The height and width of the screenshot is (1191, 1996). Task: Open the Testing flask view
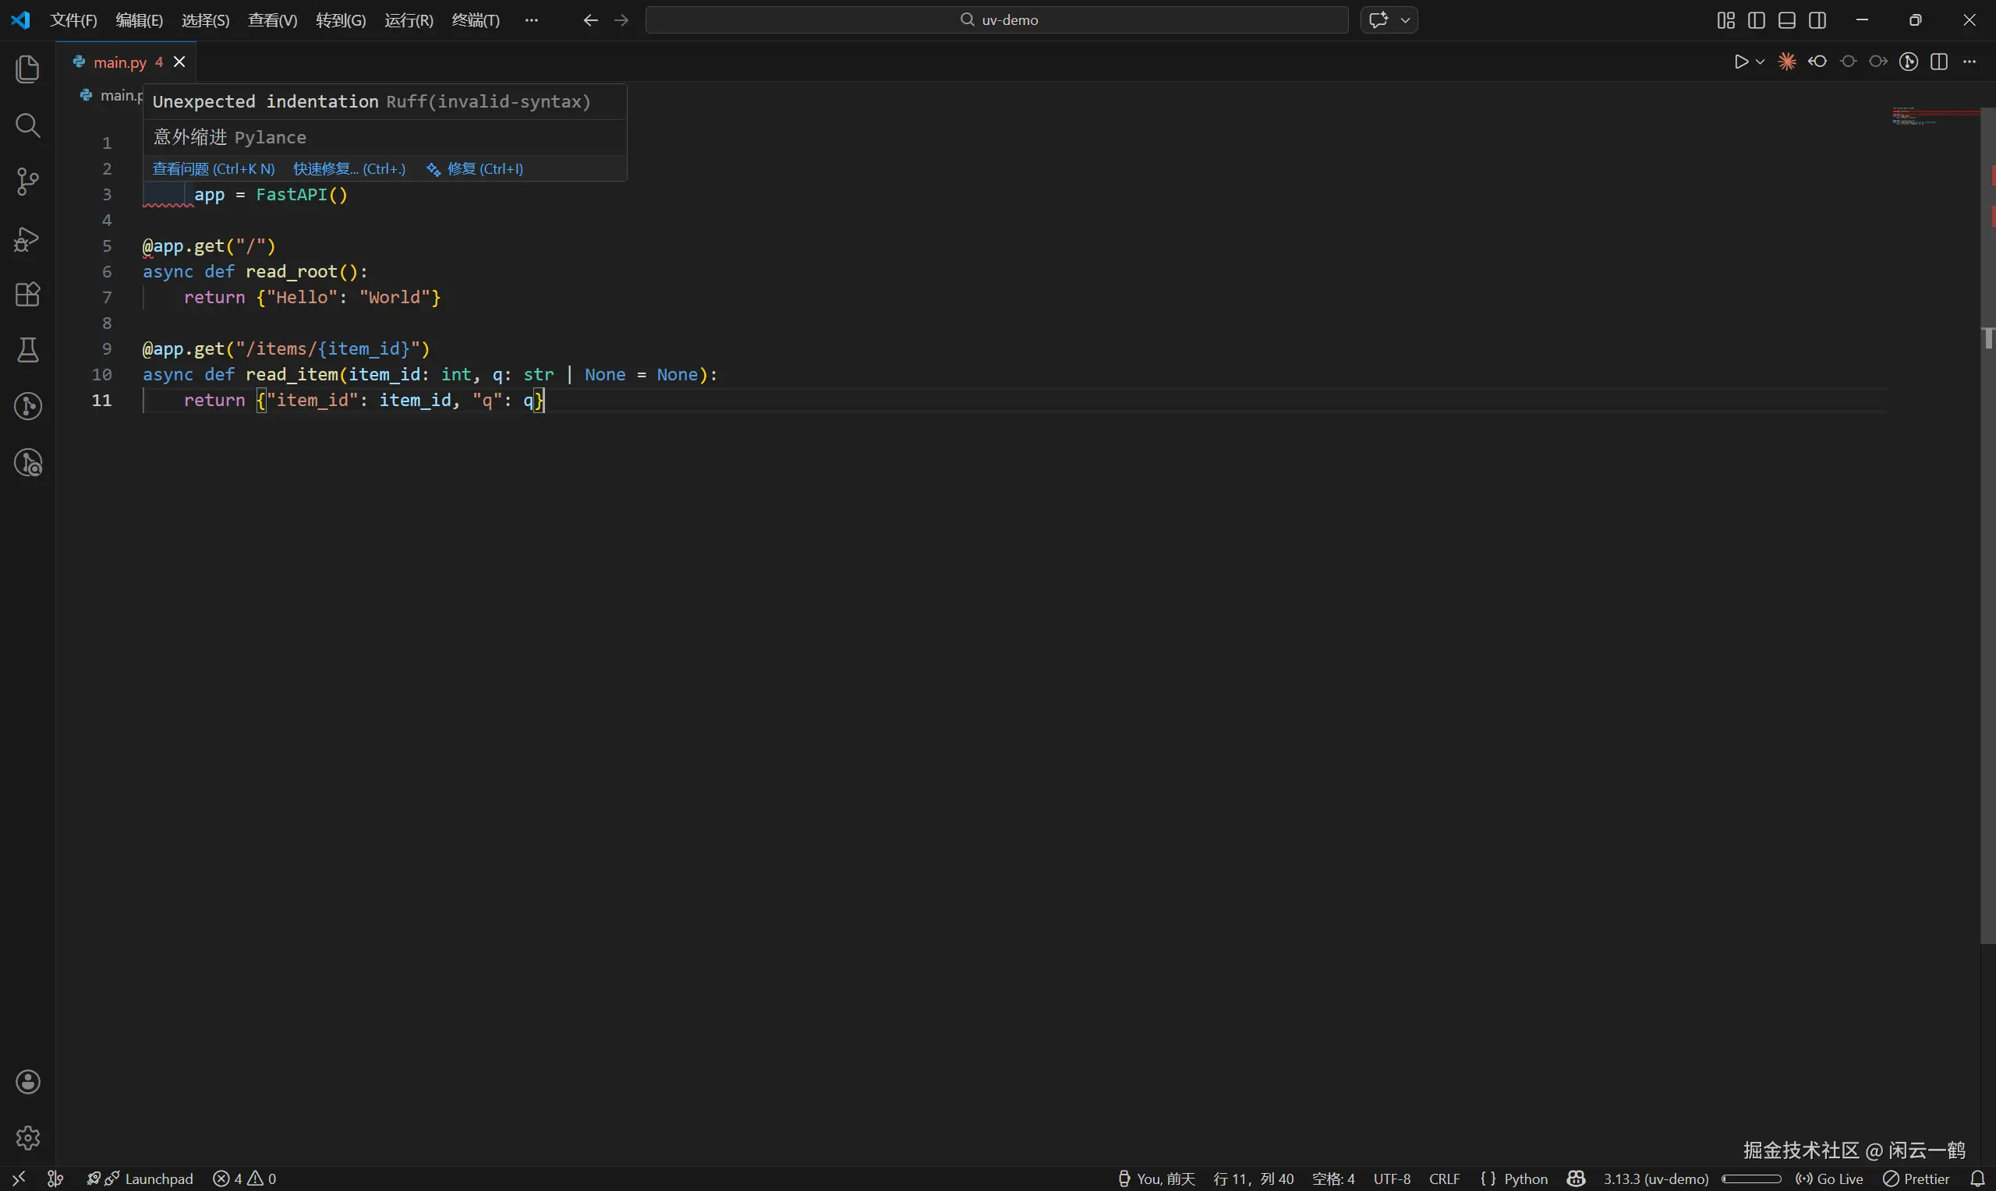click(x=27, y=350)
